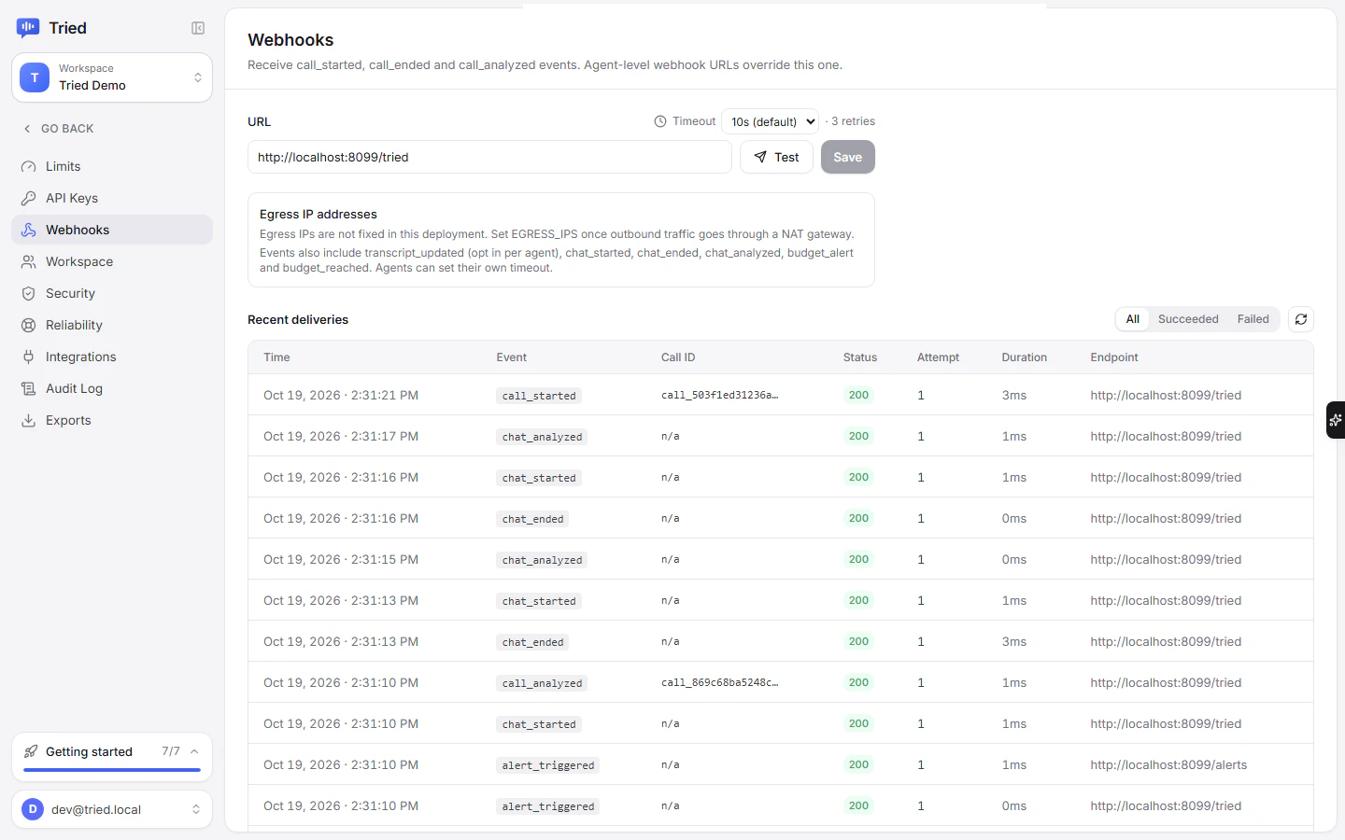The width and height of the screenshot is (1345, 840).
Task: Click the Tried logo icon
Action: pyautogui.click(x=28, y=28)
